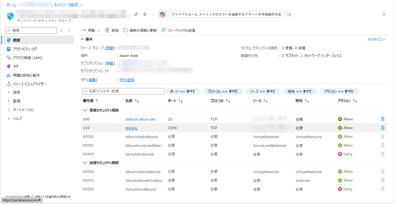This screenshot has height=204, width=395.
Task: Delete the default-allow-ssh rule via trash icon
Action: [x=383, y=119]
